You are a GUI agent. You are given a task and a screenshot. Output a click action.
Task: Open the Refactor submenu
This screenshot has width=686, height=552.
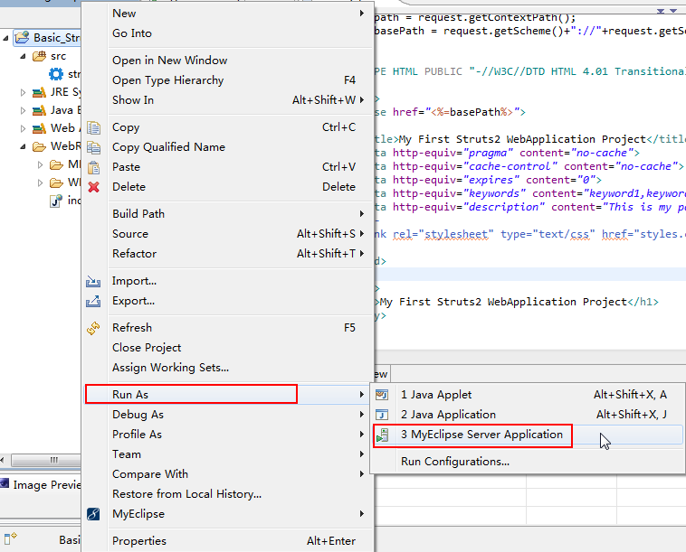(x=229, y=254)
